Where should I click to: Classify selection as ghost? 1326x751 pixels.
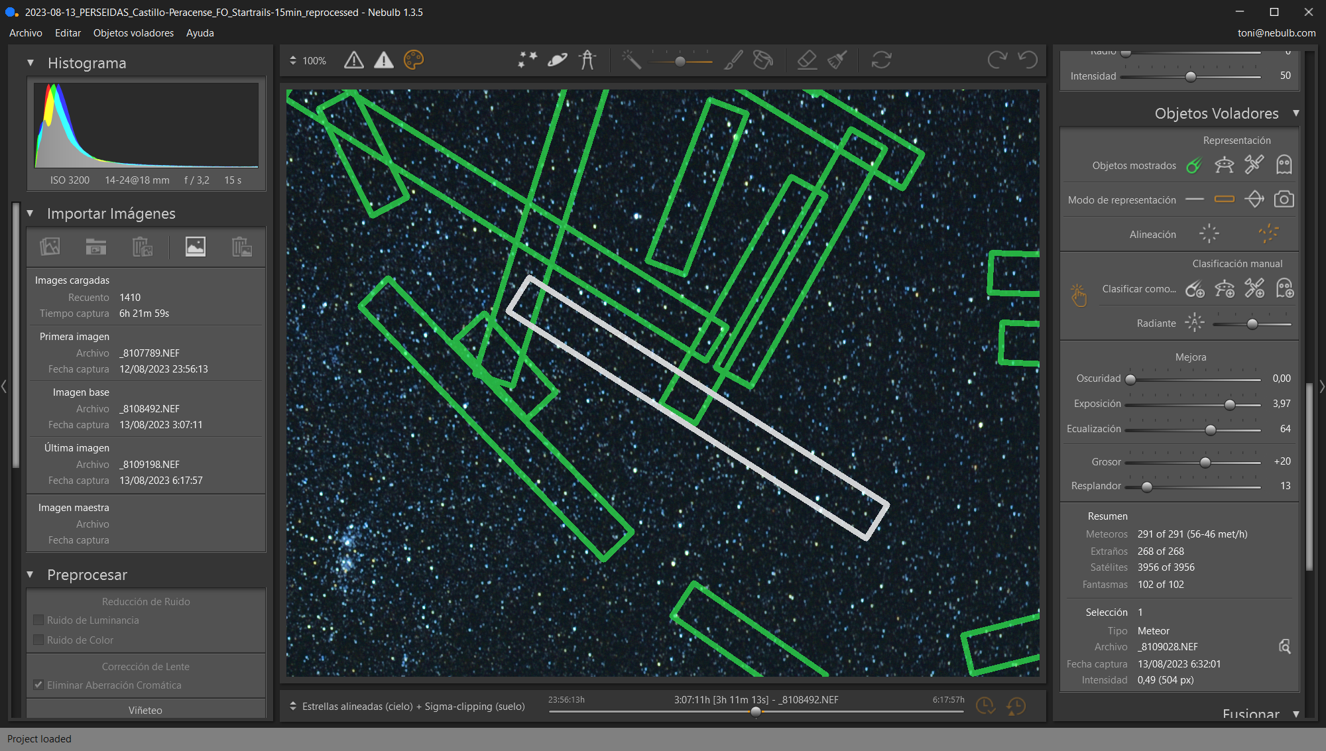coord(1285,289)
